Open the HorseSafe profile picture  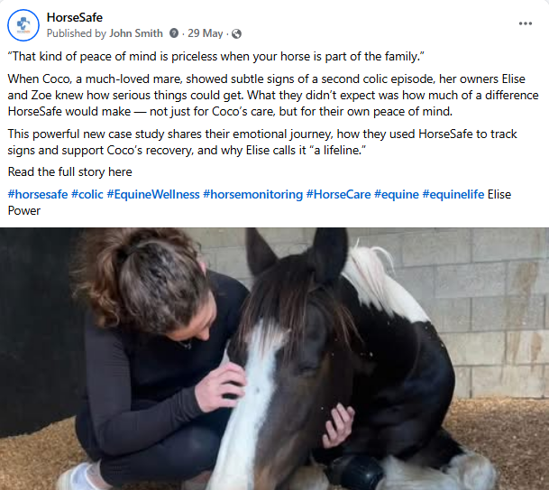click(23, 25)
